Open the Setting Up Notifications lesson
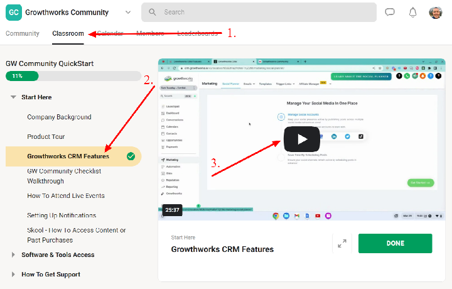 coord(62,215)
